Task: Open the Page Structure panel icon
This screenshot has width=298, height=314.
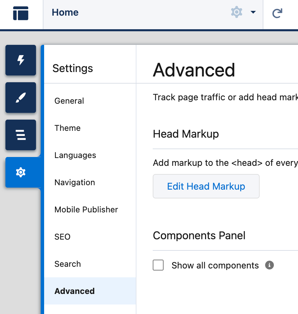Action: coord(20,135)
